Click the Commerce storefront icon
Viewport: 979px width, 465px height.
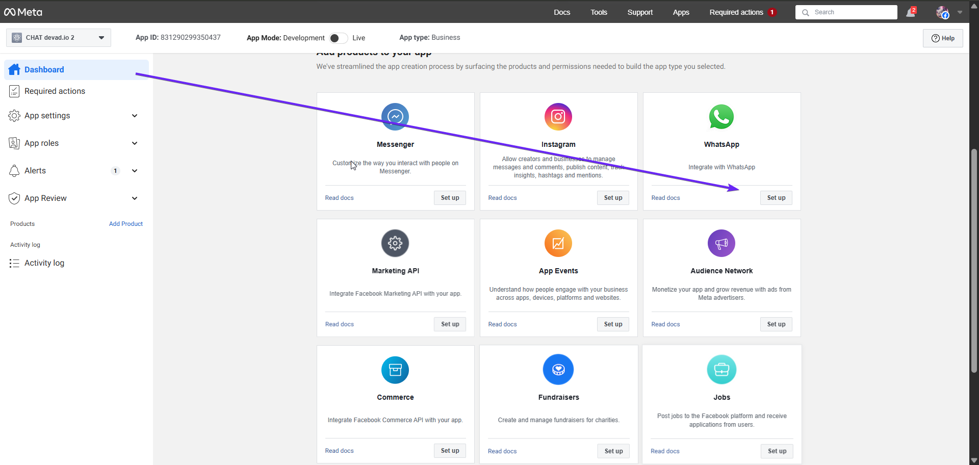[x=395, y=370]
